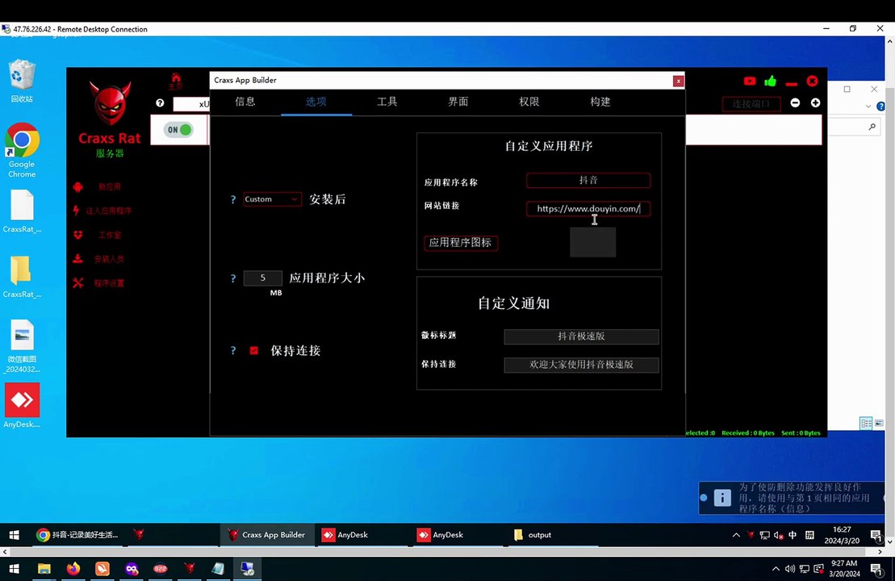This screenshot has height=581, width=895.
Task: Click the help icon beside 保持连接 checkbox
Action: click(x=233, y=350)
